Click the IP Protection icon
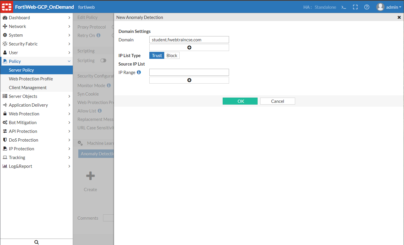404x245 pixels. [5, 149]
